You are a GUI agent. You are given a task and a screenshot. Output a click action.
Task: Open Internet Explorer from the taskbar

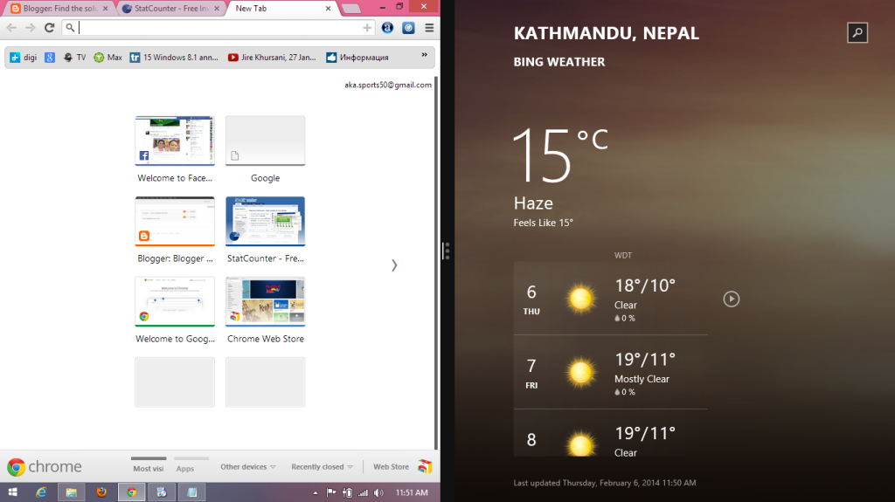(x=41, y=492)
